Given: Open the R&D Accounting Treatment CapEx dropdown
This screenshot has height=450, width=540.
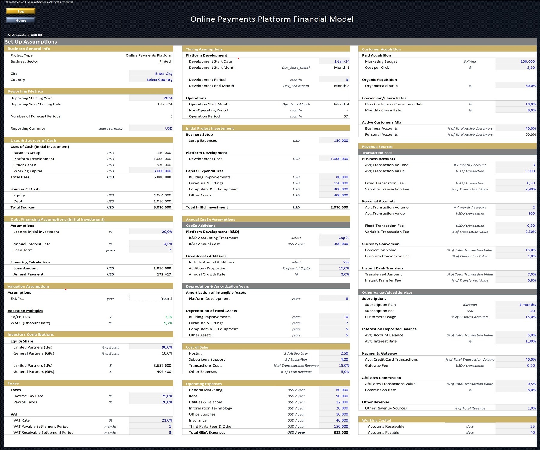Looking at the screenshot, I should point(334,238).
